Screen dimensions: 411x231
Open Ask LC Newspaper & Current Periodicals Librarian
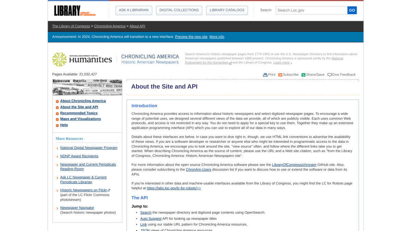tap(83, 180)
